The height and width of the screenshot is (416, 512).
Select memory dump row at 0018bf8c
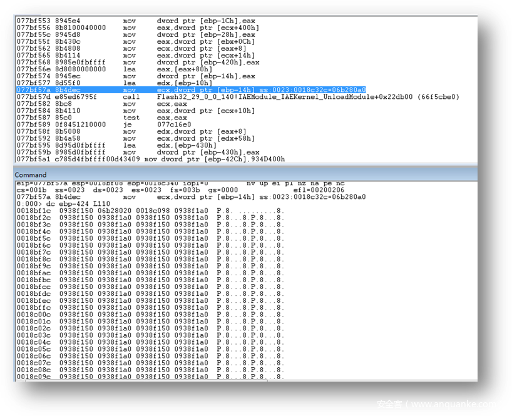(x=150, y=259)
